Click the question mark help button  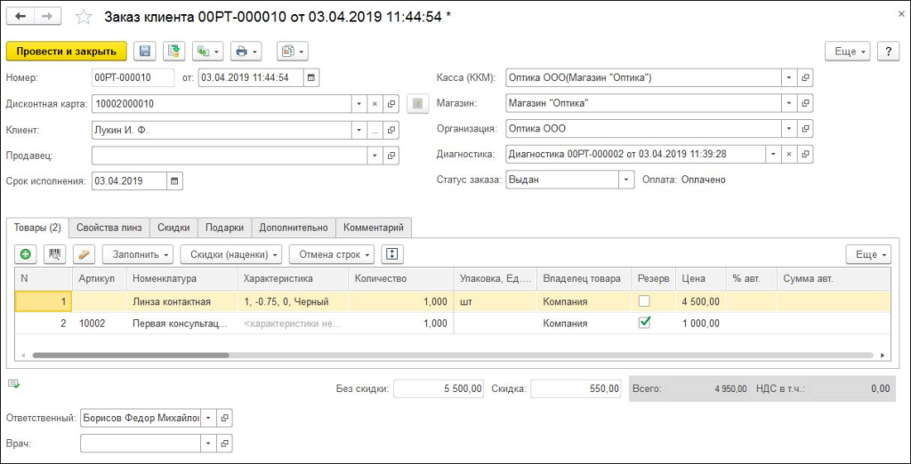point(888,52)
